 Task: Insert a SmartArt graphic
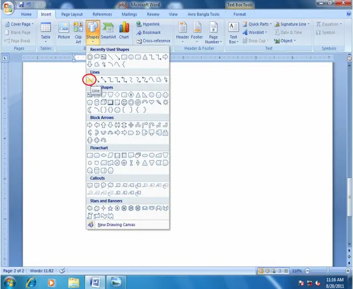(x=108, y=30)
